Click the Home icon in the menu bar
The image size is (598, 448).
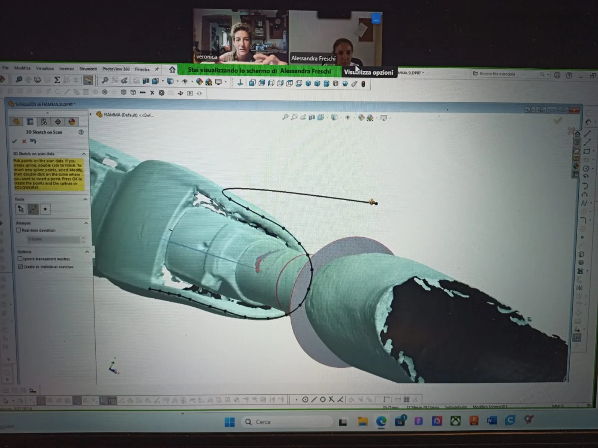[x=172, y=70]
